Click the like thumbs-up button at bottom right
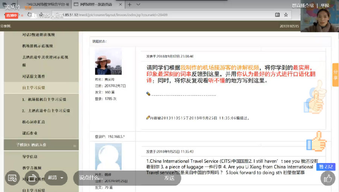The image size is (339, 192). click(x=328, y=178)
